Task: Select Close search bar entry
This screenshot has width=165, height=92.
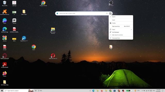Action: pyautogui.click(x=121, y=38)
